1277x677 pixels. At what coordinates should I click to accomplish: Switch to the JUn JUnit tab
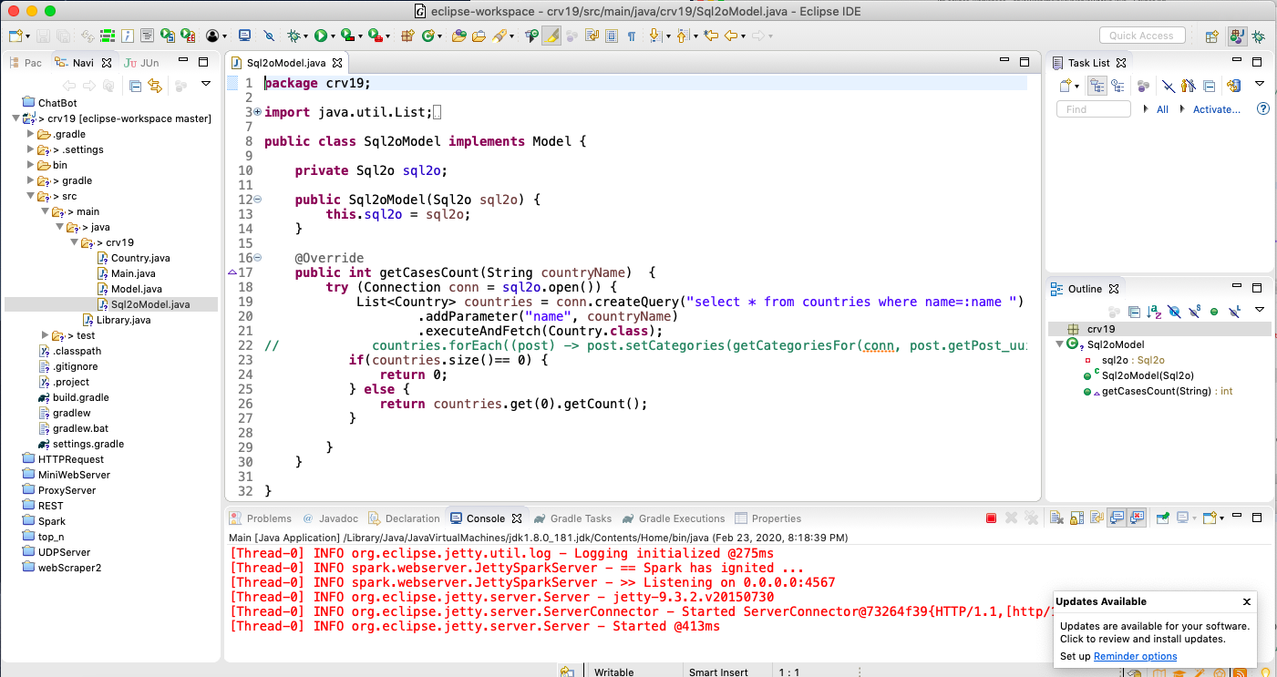tap(141, 63)
